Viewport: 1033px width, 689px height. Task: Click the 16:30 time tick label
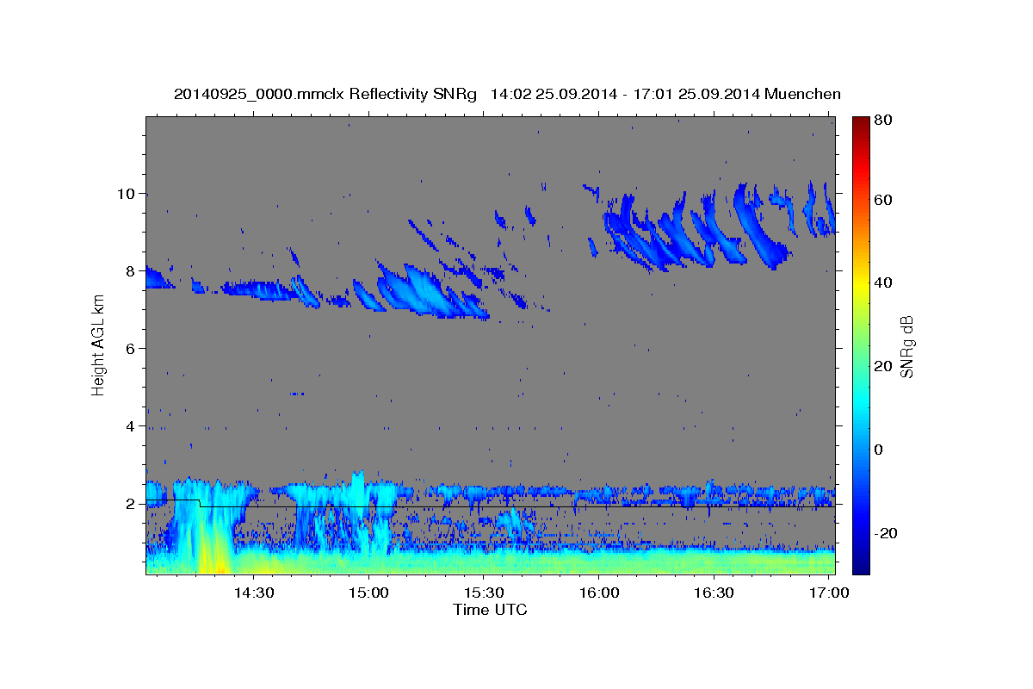[x=714, y=593]
